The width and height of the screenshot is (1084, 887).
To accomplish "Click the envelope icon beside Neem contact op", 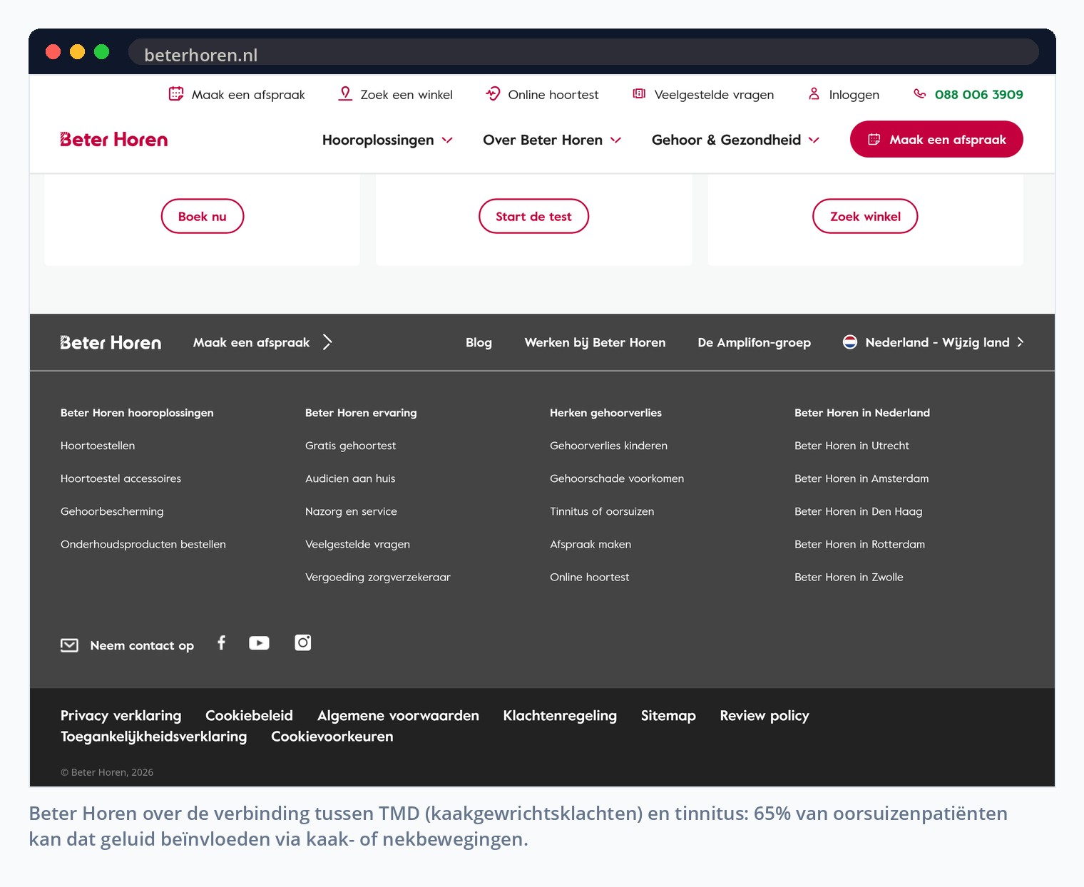I will tap(69, 645).
